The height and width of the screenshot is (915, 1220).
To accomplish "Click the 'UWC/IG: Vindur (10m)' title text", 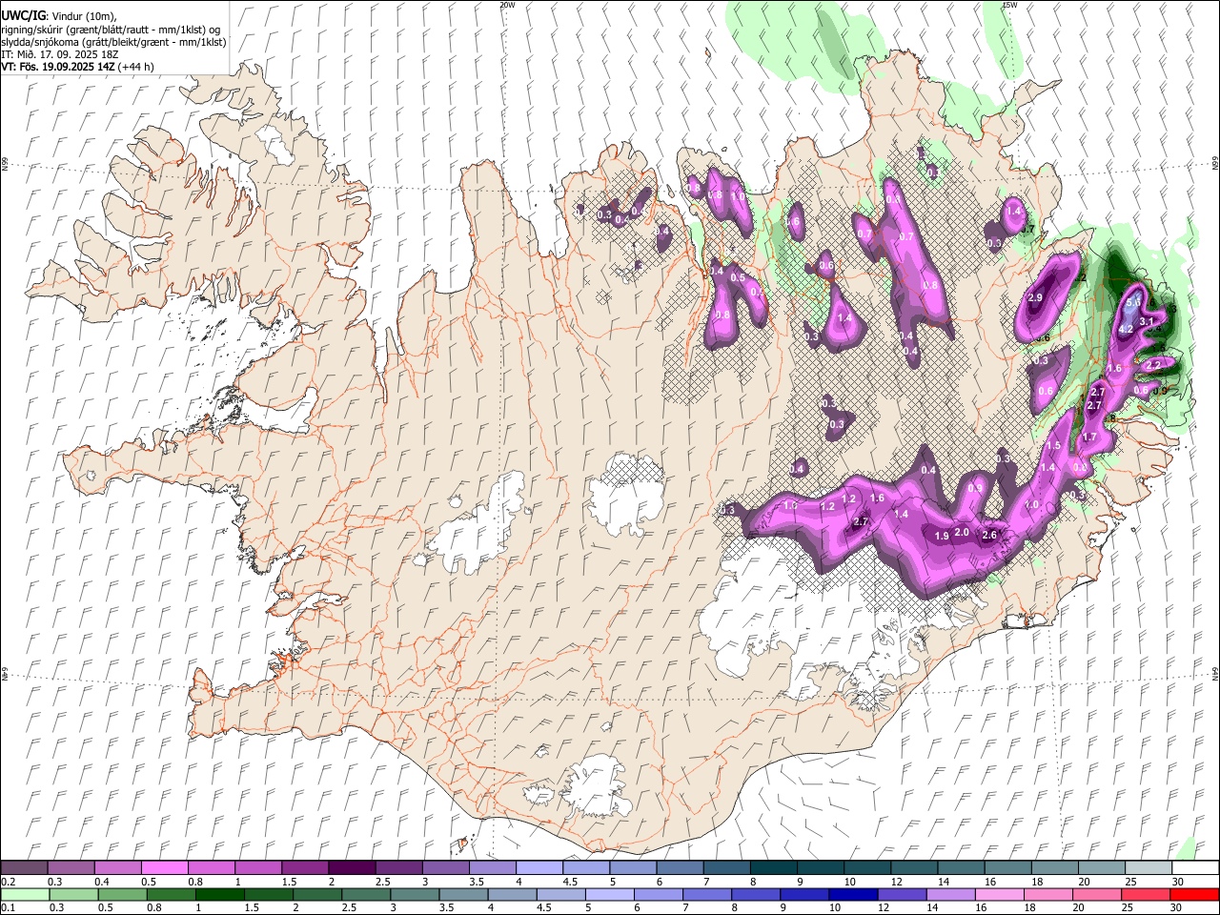I will pos(58,15).
